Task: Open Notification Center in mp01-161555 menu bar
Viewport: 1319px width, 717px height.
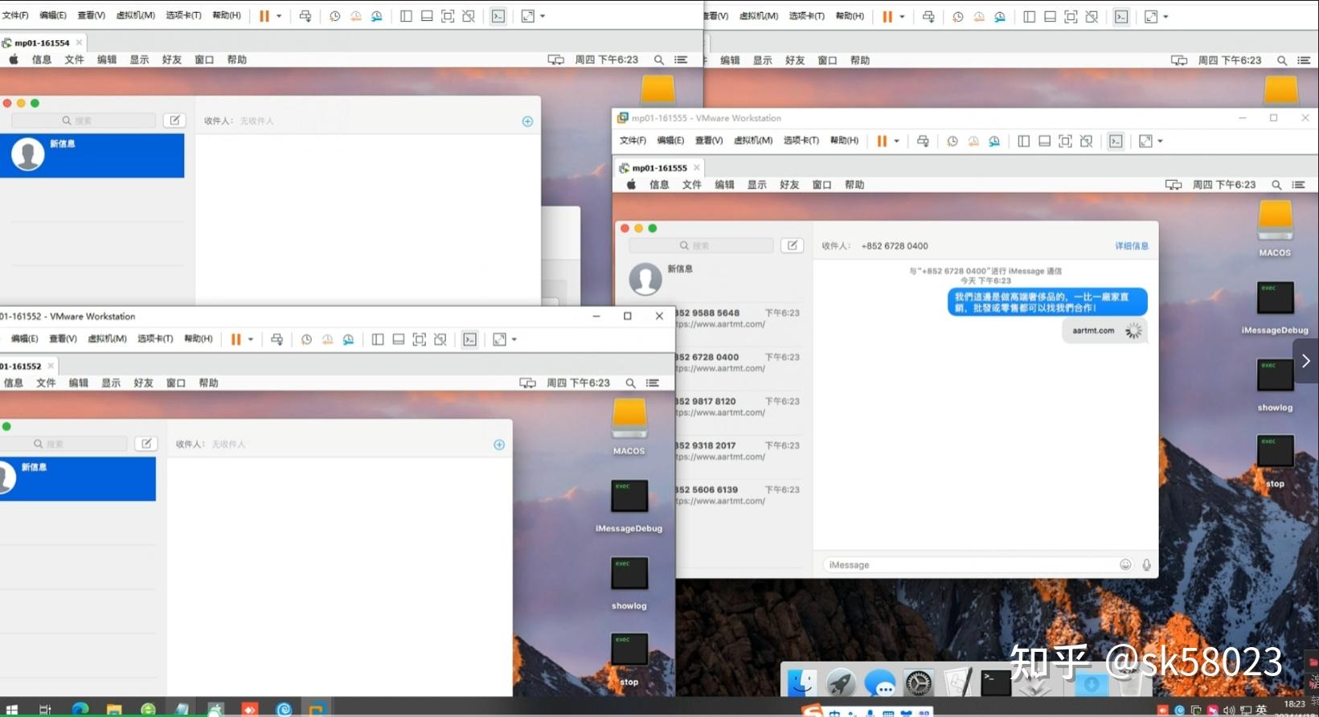Action: tap(1298, 185)
